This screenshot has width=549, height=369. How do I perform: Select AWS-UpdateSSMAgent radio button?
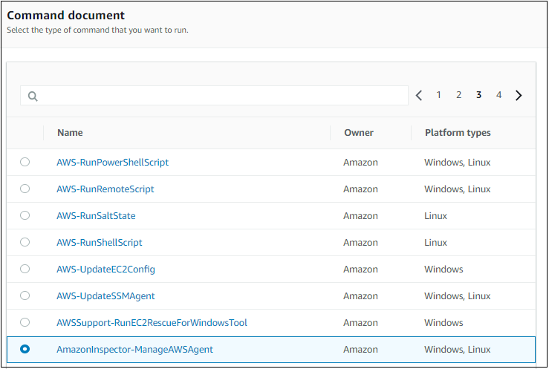(x=25, y=295)
